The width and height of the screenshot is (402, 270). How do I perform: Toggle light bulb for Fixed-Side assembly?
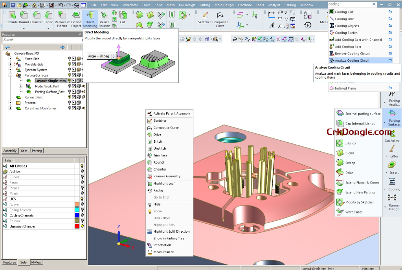coord(70,59)
